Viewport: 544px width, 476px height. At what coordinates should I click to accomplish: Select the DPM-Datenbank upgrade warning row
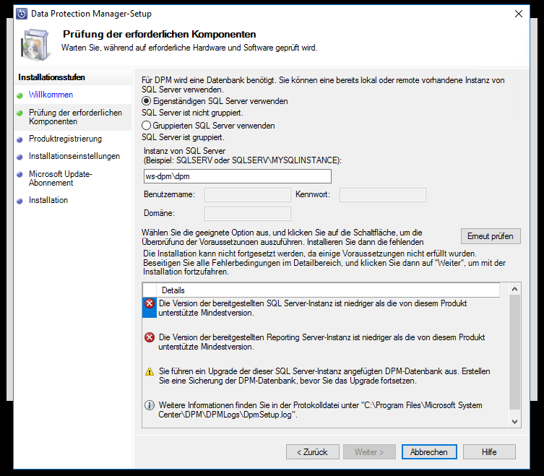pyautogui.click(x=321, y=376)
